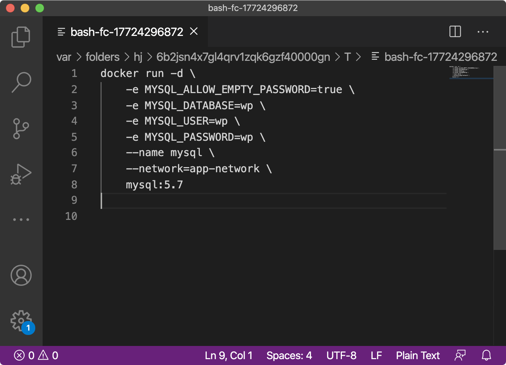This screenshot has width=506, height=365.
Task: Open editor More Actions ellipsis menu
Action: click(x=482, y=32)
